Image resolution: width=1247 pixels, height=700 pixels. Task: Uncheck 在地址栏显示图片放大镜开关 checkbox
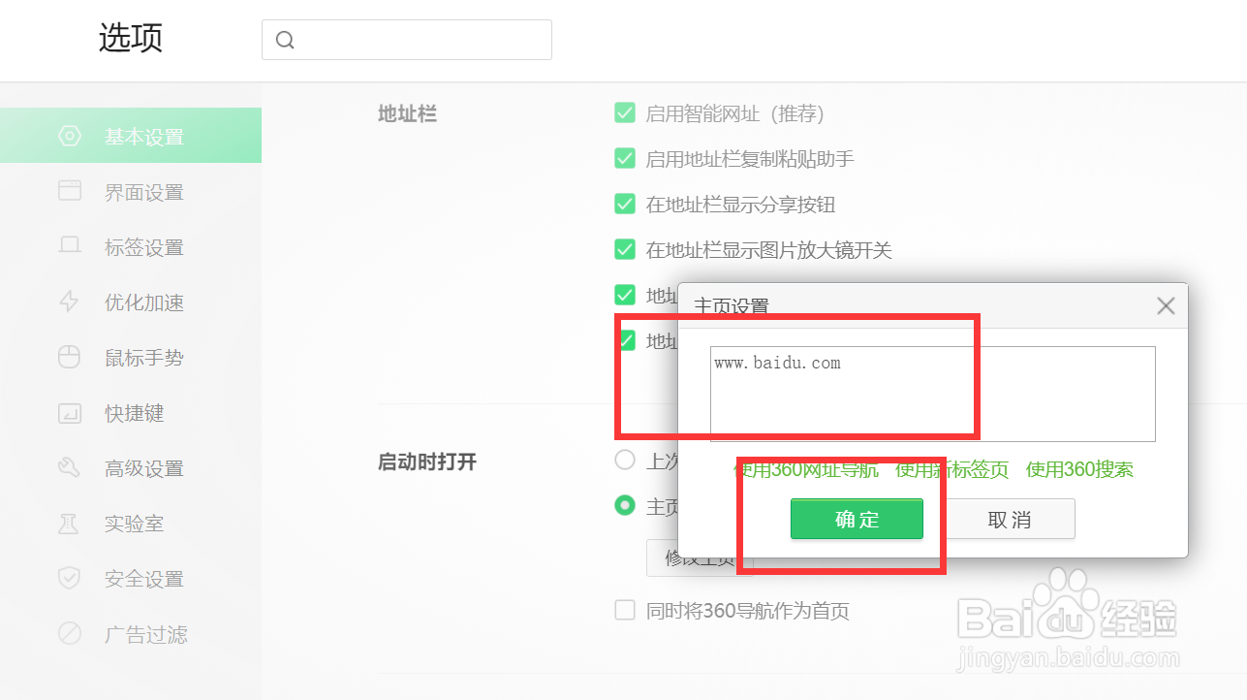tap(625, 250)
